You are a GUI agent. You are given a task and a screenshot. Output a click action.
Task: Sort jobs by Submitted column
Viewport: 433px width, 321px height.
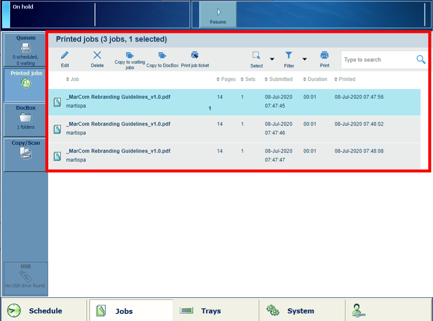coord(278,79)
